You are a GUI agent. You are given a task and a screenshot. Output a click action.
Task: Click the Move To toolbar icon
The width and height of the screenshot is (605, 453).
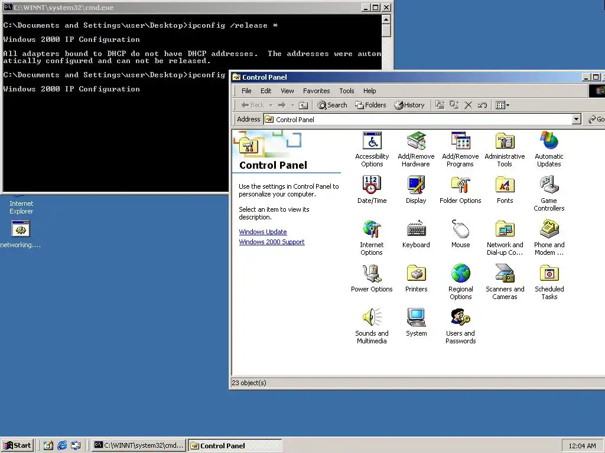[x=440, y=105]
